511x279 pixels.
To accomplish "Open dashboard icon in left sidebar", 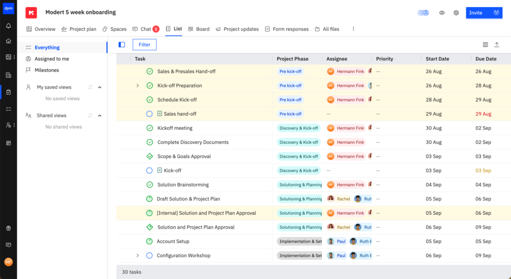I will 8,57.
